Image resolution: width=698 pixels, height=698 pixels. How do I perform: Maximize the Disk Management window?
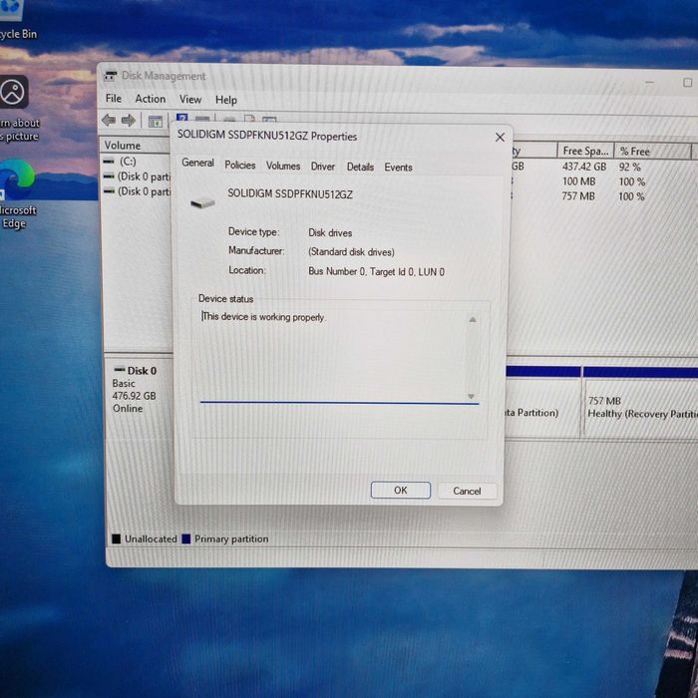687,83
